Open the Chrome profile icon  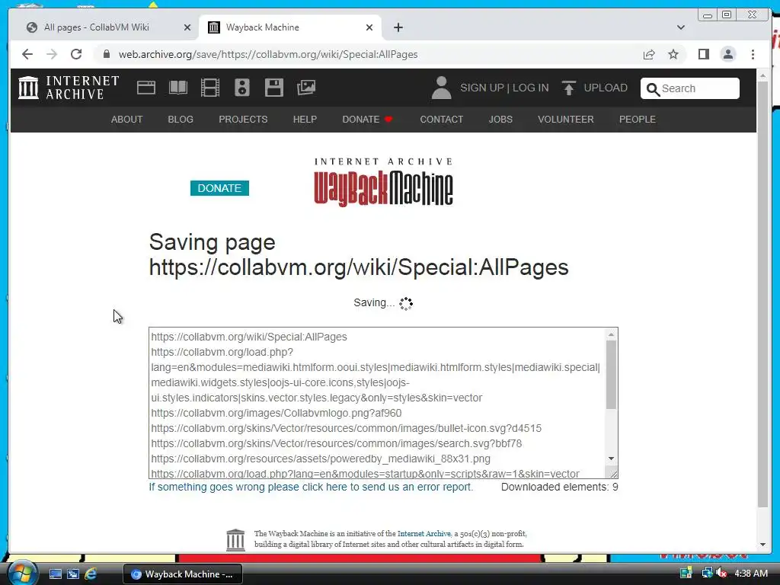[x=727, y=54]
